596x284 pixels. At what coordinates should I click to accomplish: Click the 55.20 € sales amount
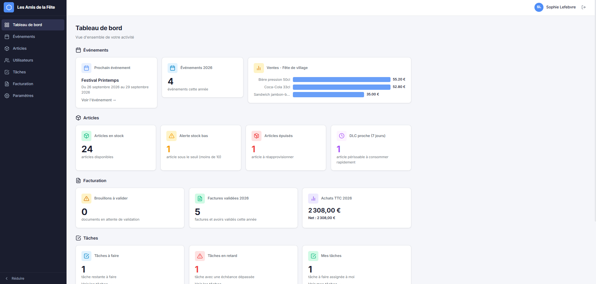[x=399, y=79]
